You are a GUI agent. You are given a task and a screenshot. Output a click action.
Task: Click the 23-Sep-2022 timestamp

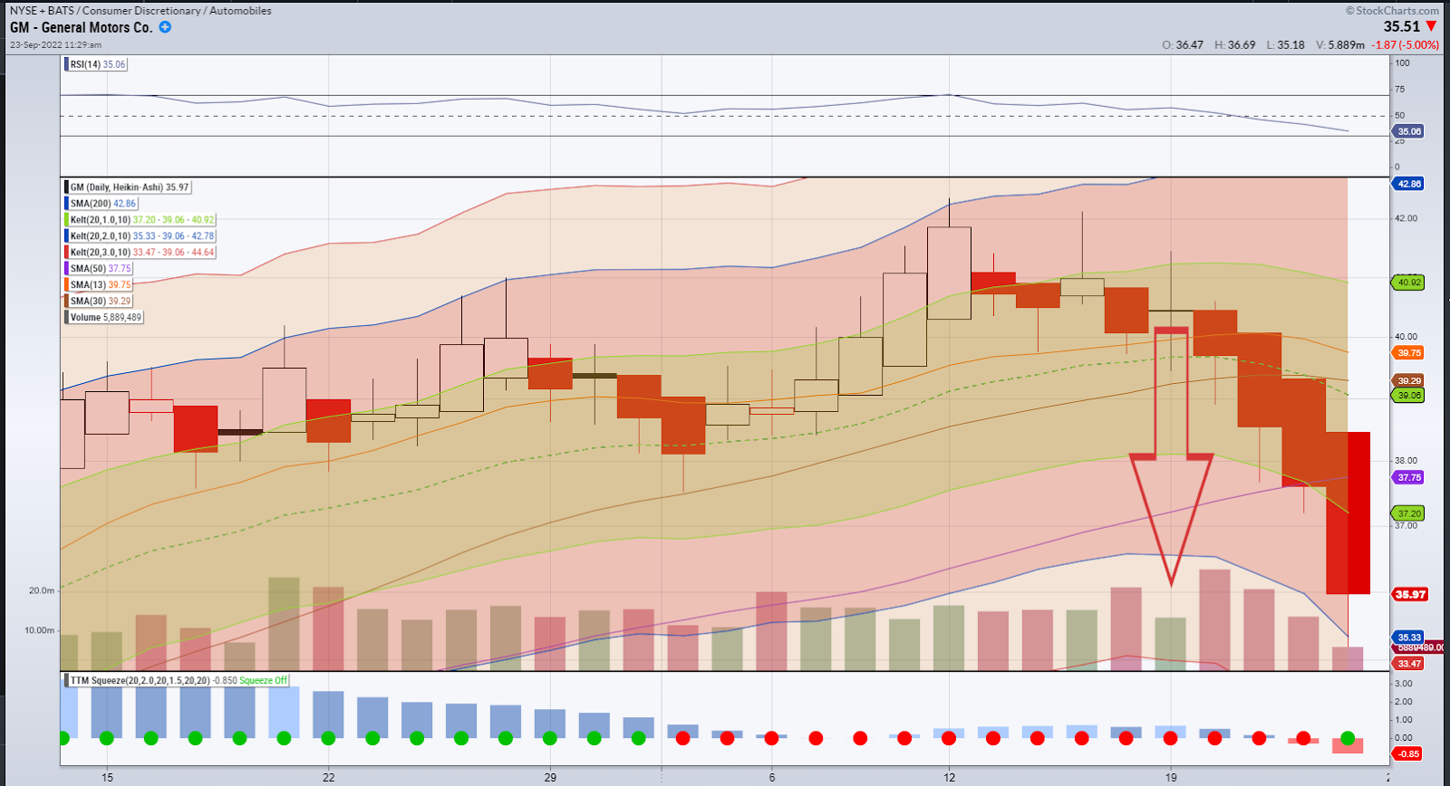56,44
